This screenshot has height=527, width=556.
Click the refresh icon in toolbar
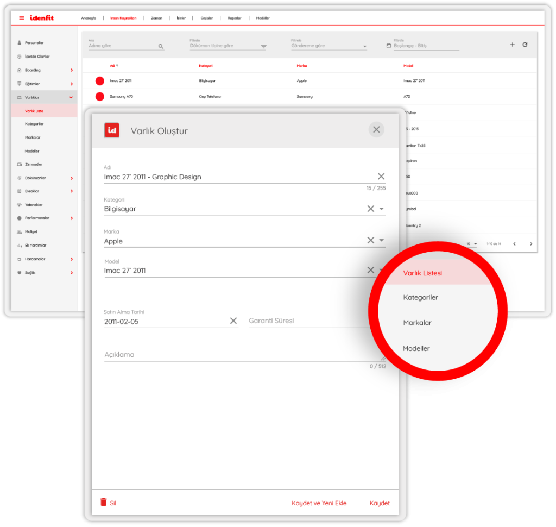pyautogui.click(x=525, y=45)
